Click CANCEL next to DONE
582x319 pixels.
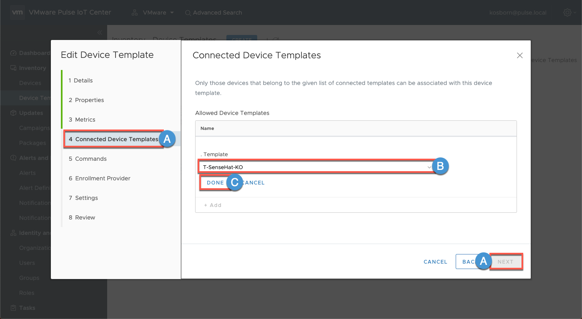pos(253,183)
